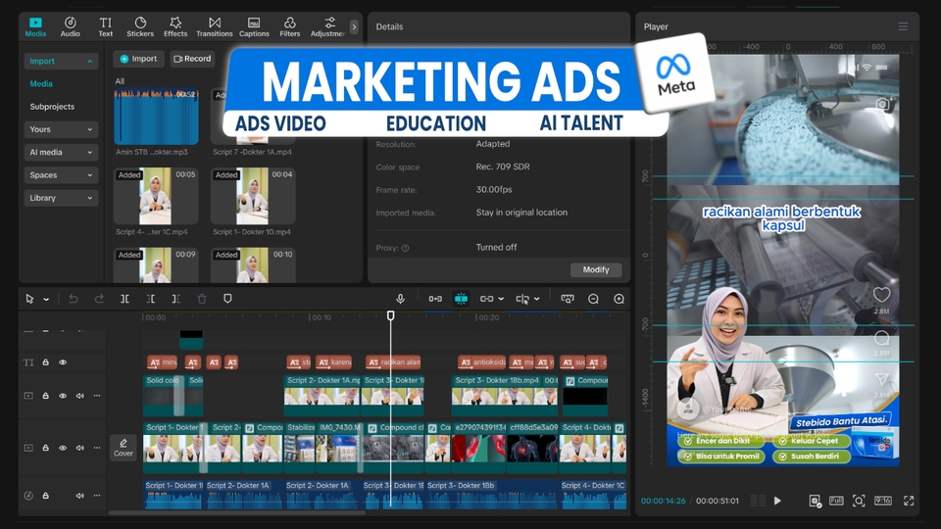
Task: Click the Delete left trim tool
Action: tap(151, 299)
